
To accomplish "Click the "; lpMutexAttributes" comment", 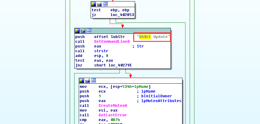I will pos(159,101).
